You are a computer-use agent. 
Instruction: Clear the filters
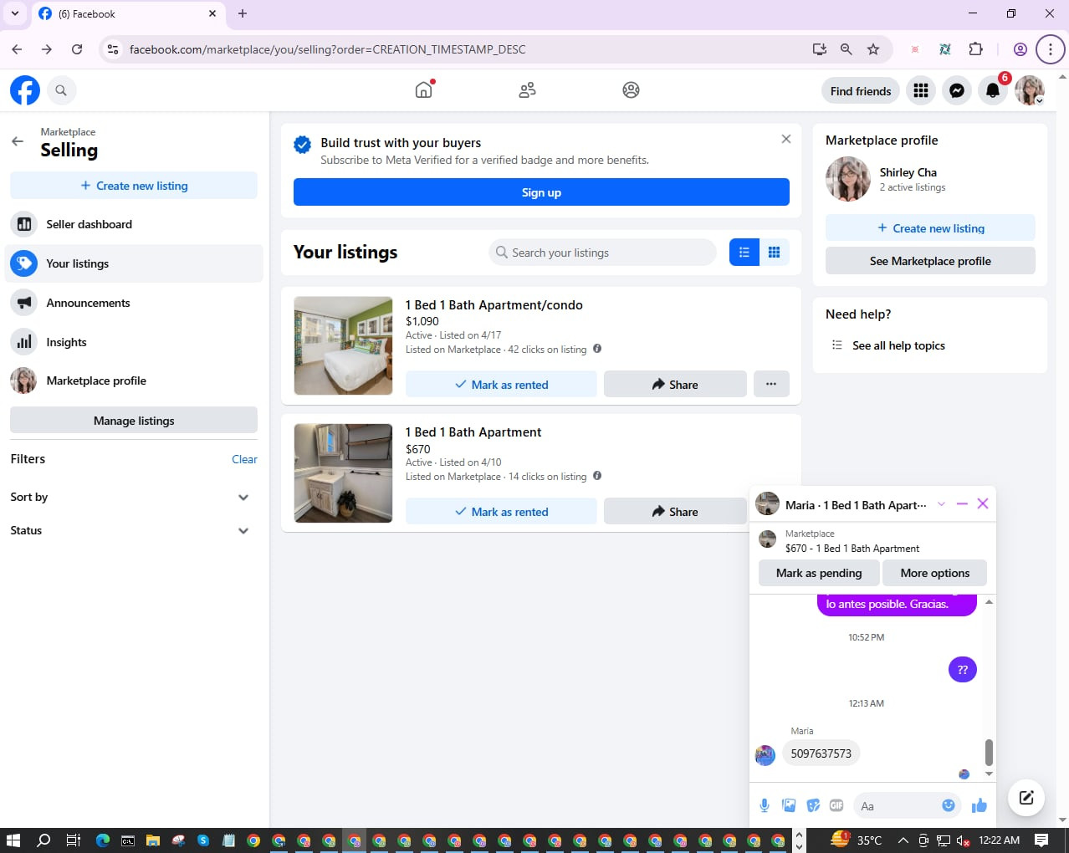[x=244, y=459]
